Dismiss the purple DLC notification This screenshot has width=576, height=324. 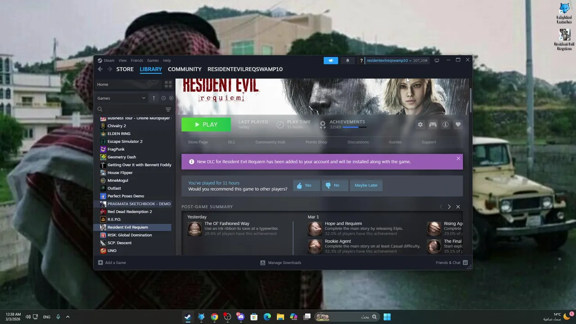click(458, 158)
